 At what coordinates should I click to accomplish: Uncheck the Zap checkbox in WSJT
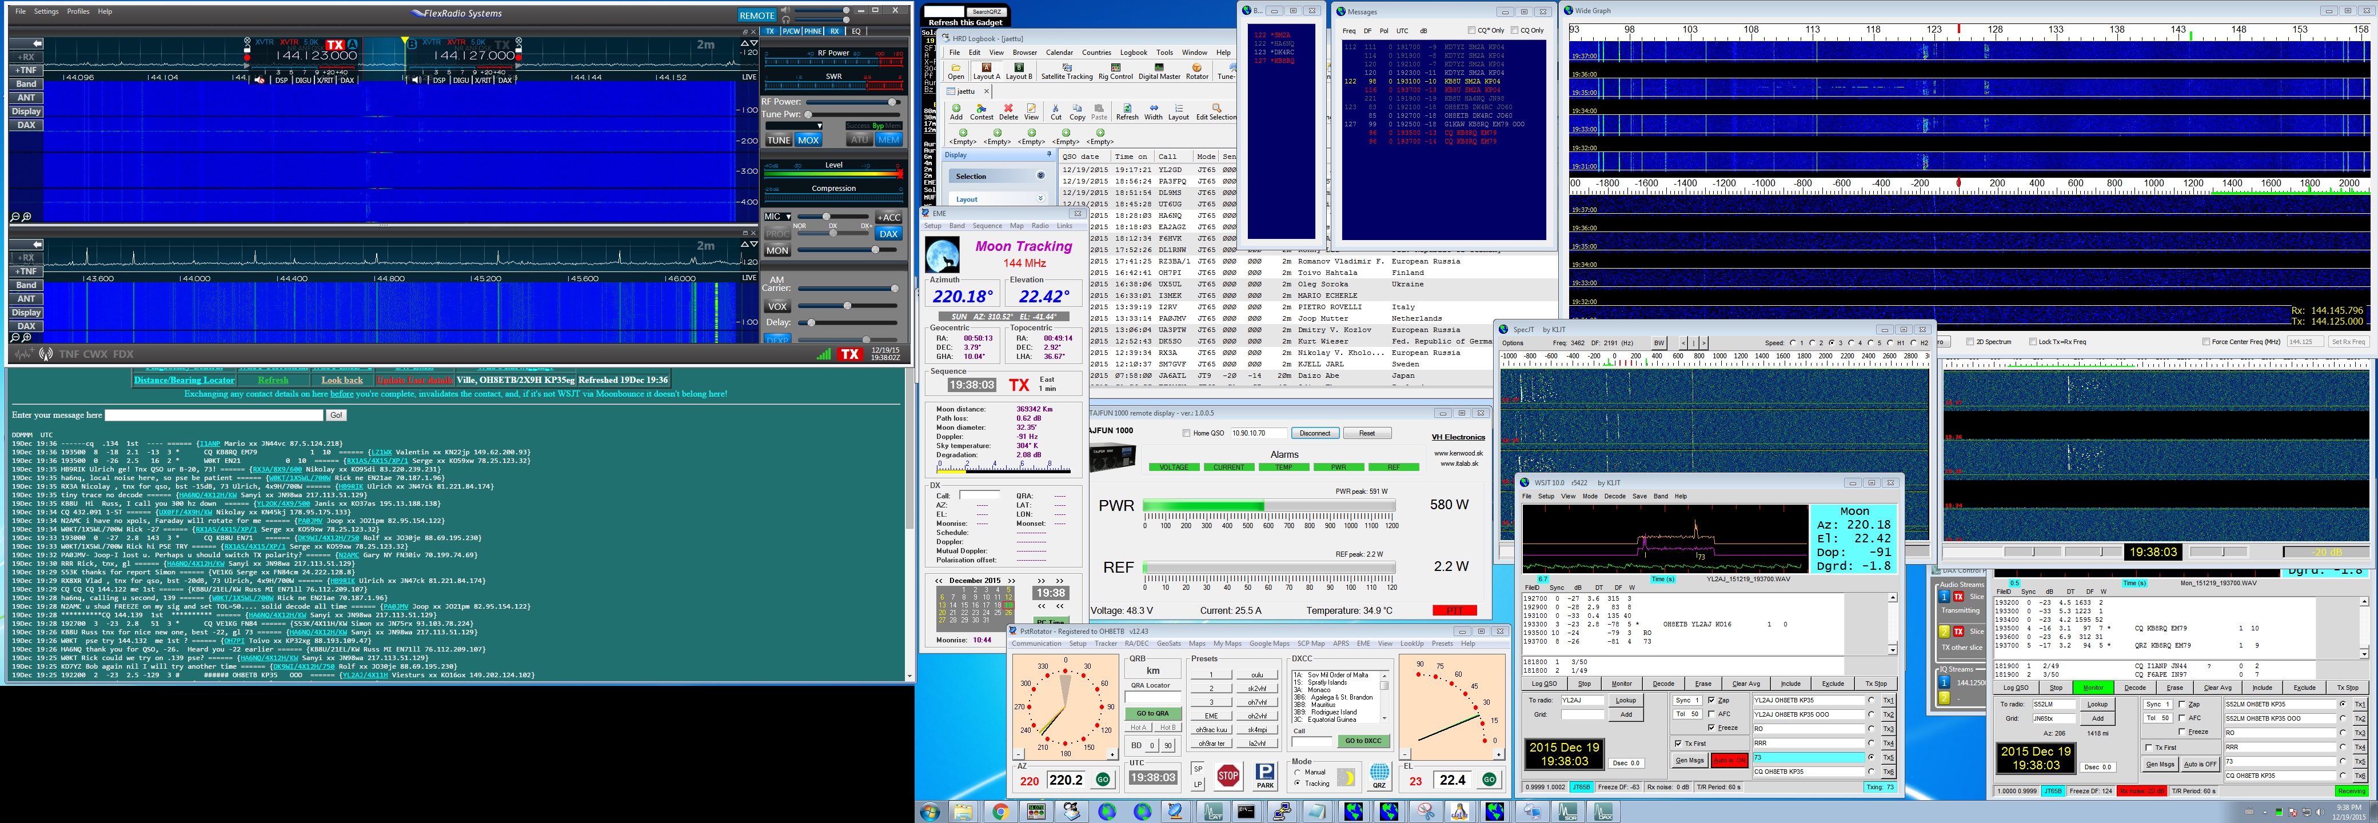pyautogui.click(x=1713, y=700)
